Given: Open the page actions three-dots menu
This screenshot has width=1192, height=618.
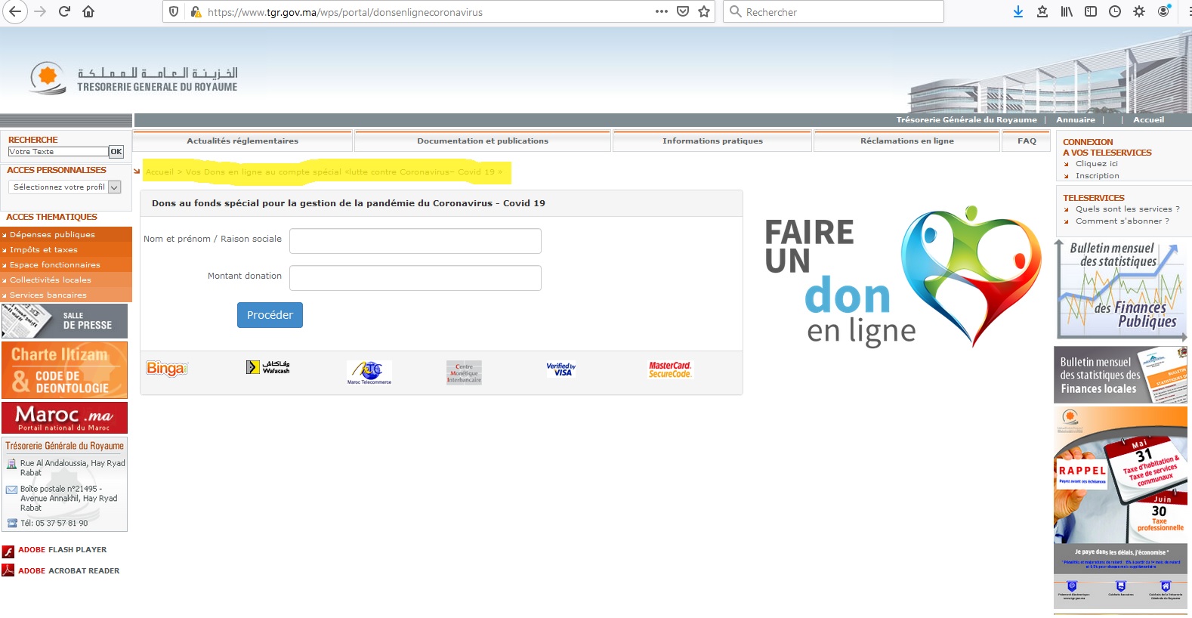Looking at the screenshot, I should coord(662,11).
